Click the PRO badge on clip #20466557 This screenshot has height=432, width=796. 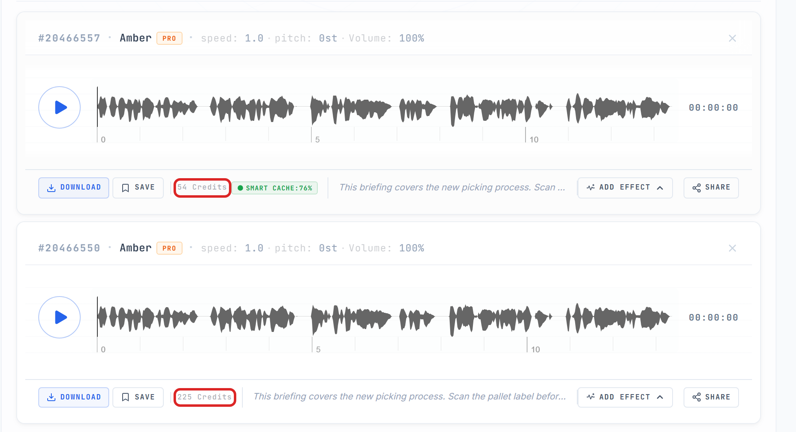click(x=169, y=38)
